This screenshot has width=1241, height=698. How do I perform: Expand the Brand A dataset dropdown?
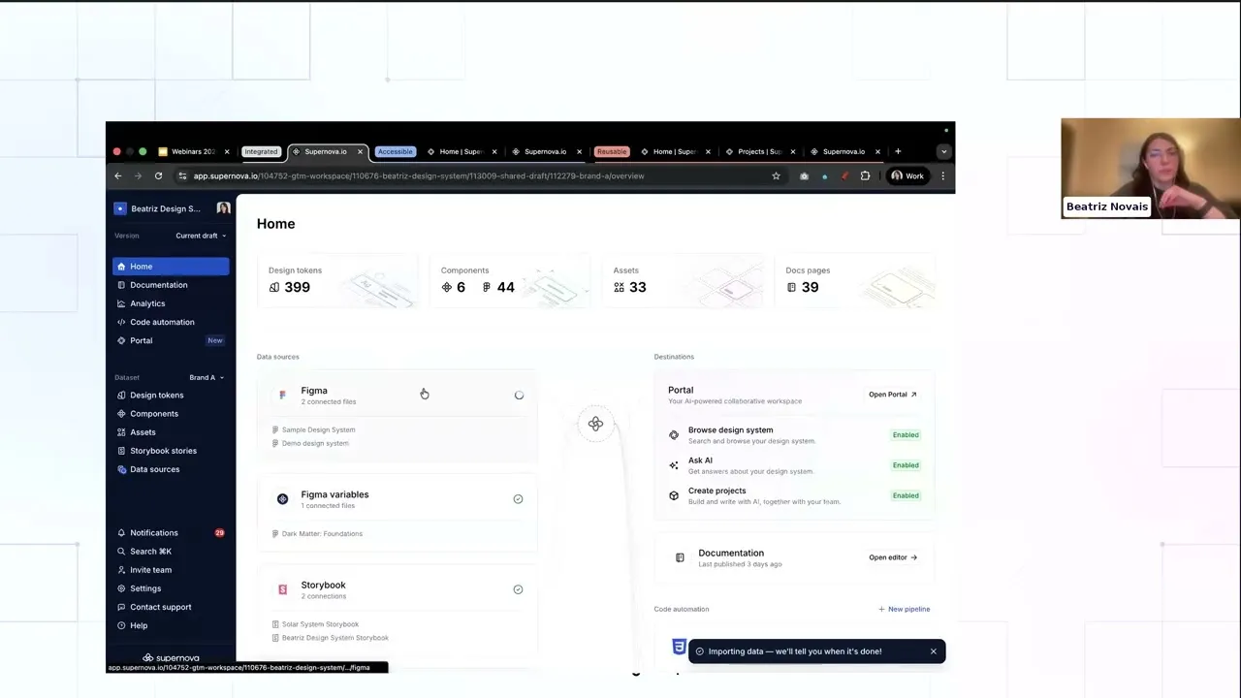[207, 377]
